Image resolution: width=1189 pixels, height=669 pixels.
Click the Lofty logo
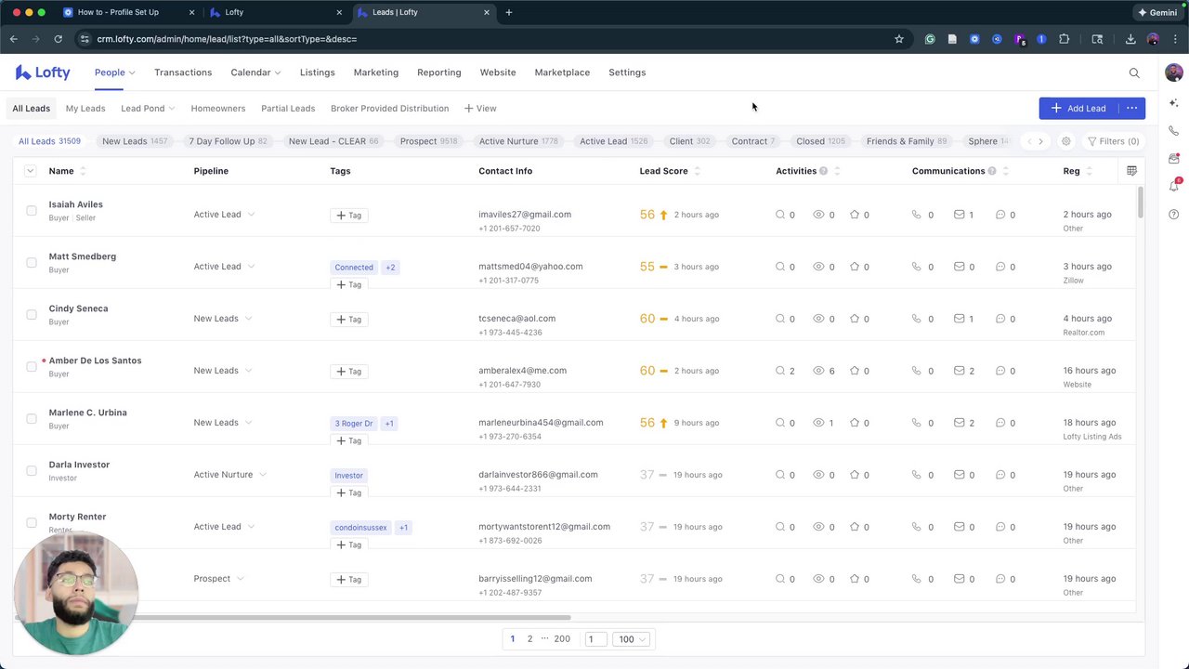click(x=43, y=72)
